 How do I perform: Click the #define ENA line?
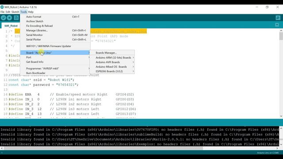[x=71, y=95]
